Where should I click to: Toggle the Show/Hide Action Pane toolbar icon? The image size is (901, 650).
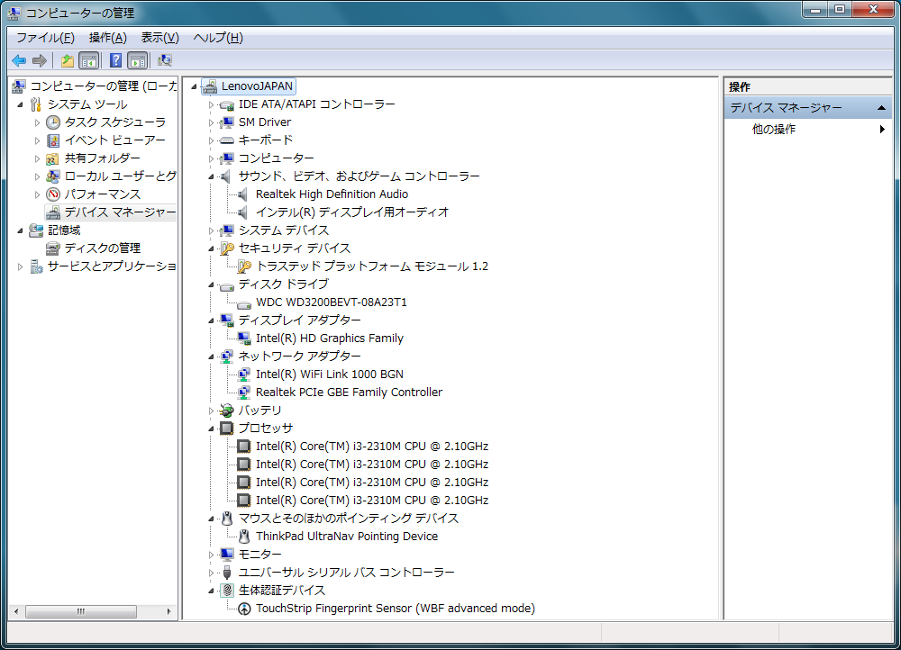coord(138,60)
